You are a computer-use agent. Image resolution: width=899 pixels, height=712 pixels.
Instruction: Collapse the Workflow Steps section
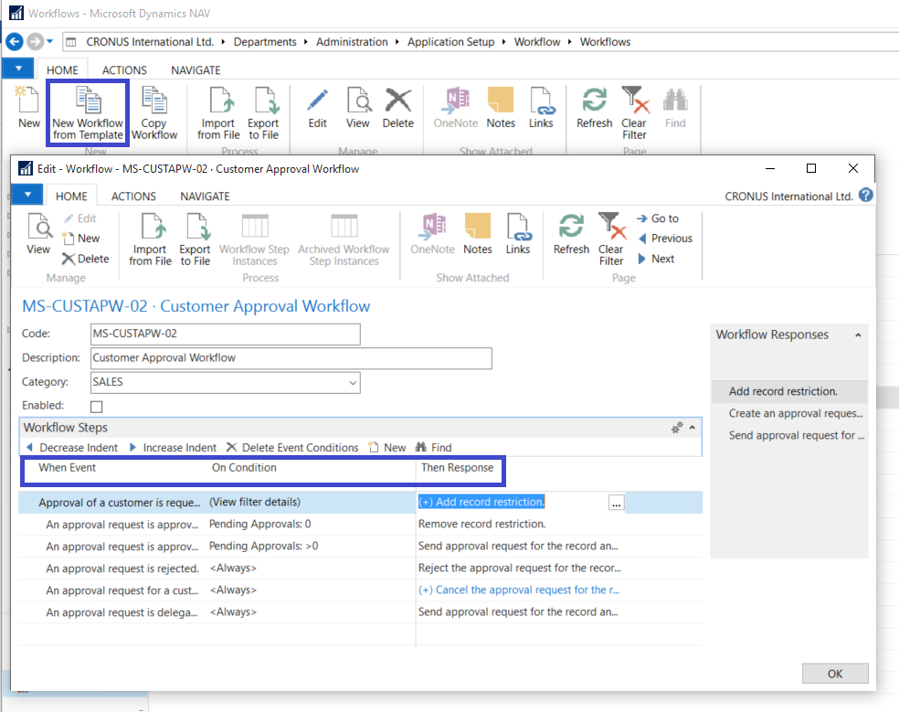click(x=692, y=428)
